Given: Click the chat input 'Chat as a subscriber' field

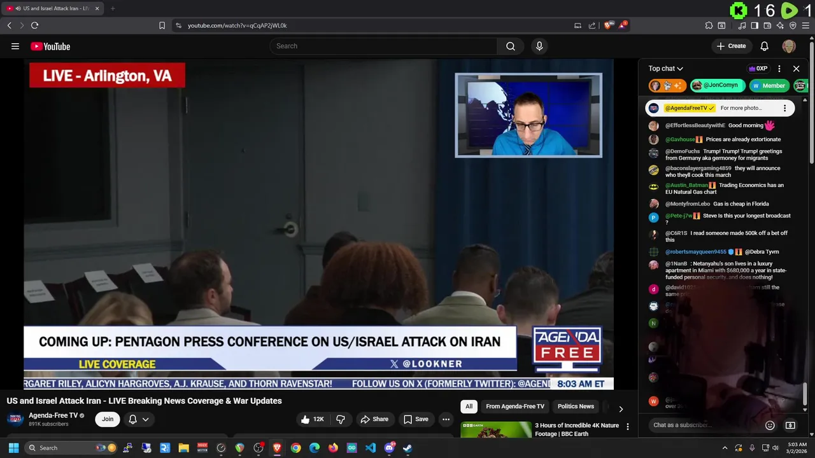Looking at the screenshot, I should coord(705,425).
